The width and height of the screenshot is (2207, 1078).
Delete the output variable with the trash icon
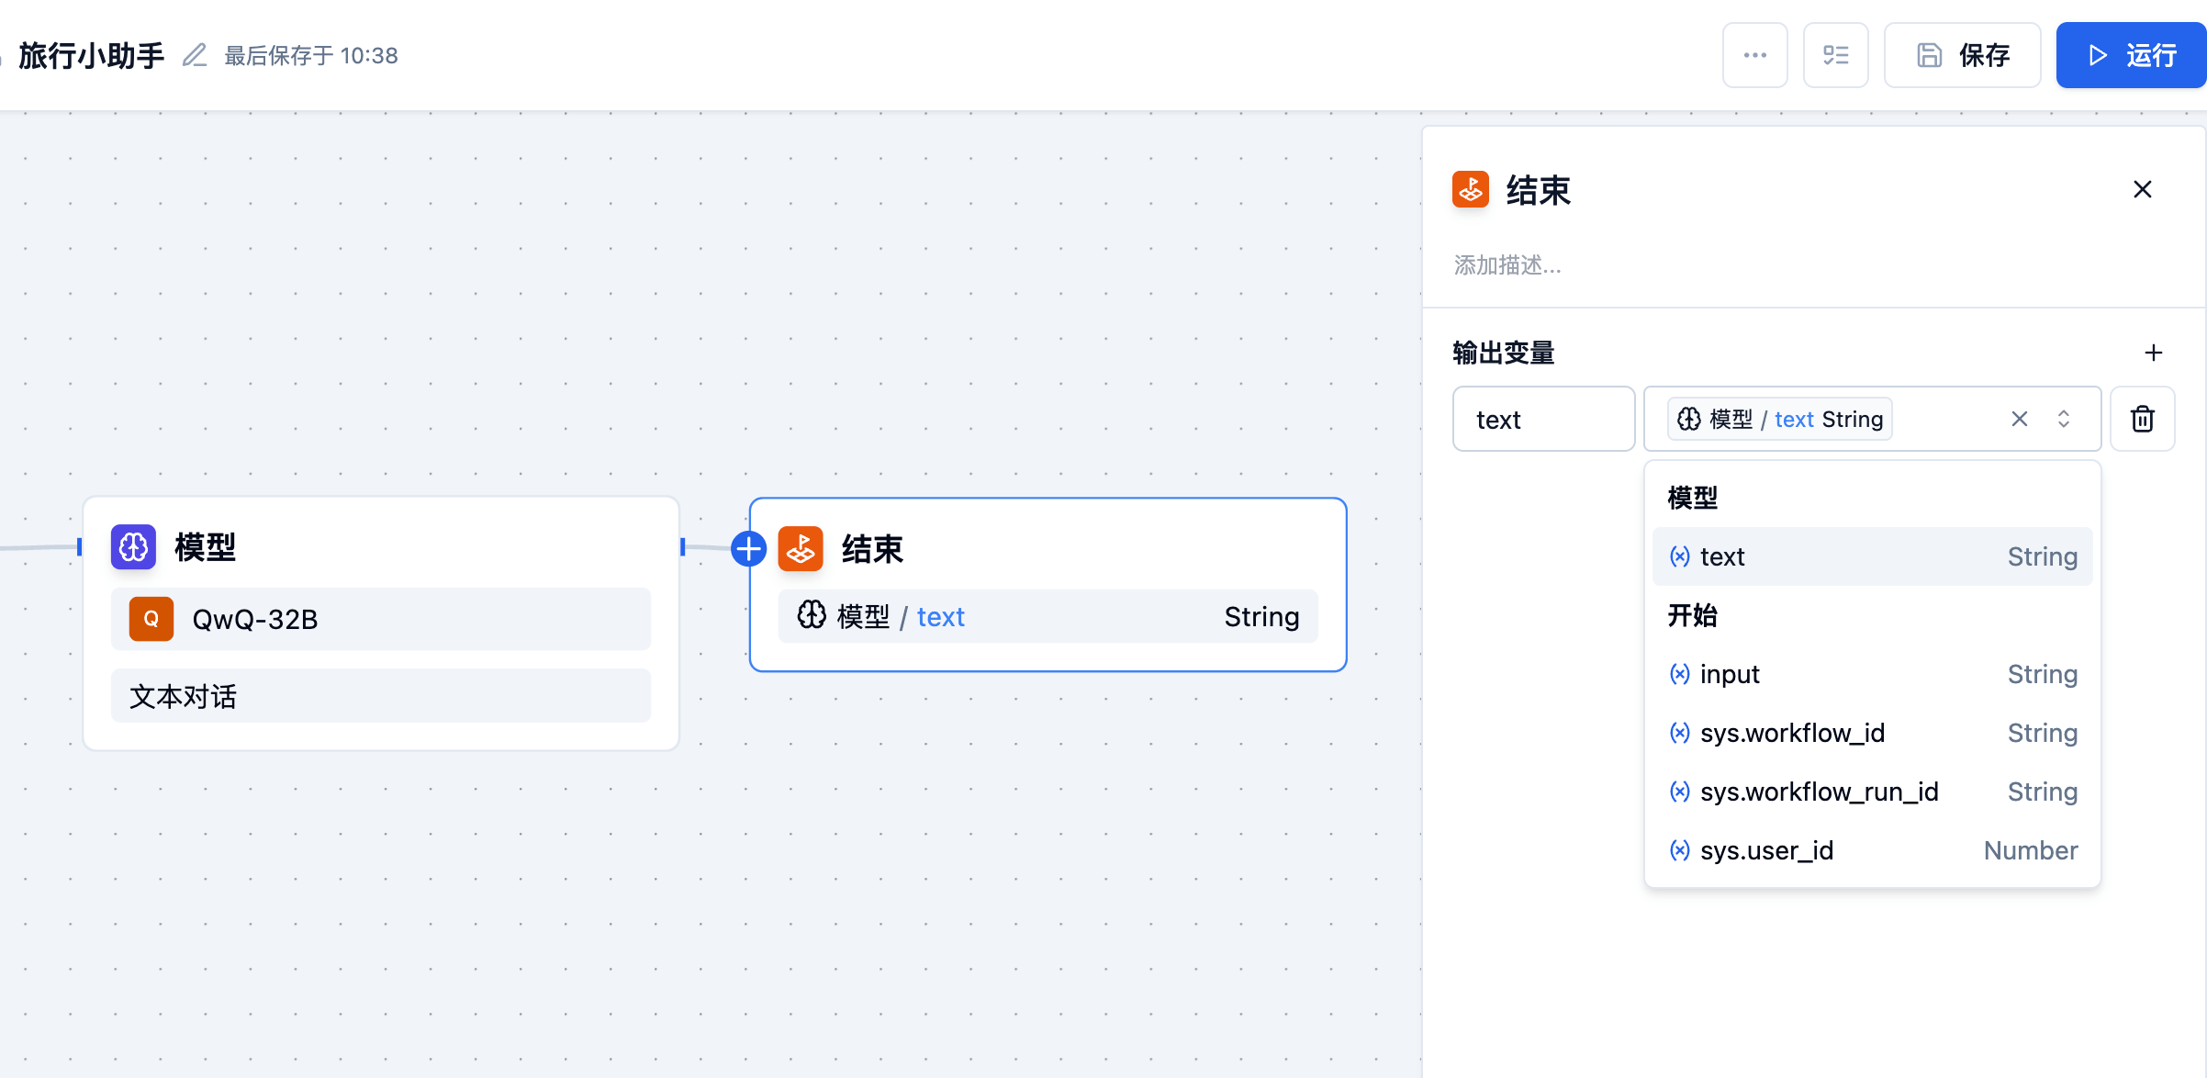point(2142,419)
